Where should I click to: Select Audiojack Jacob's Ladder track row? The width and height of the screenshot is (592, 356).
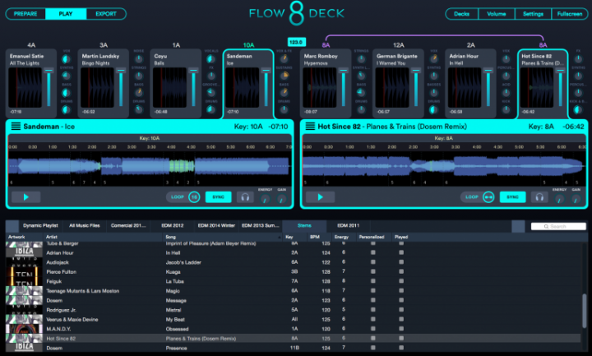click(293, 262)
